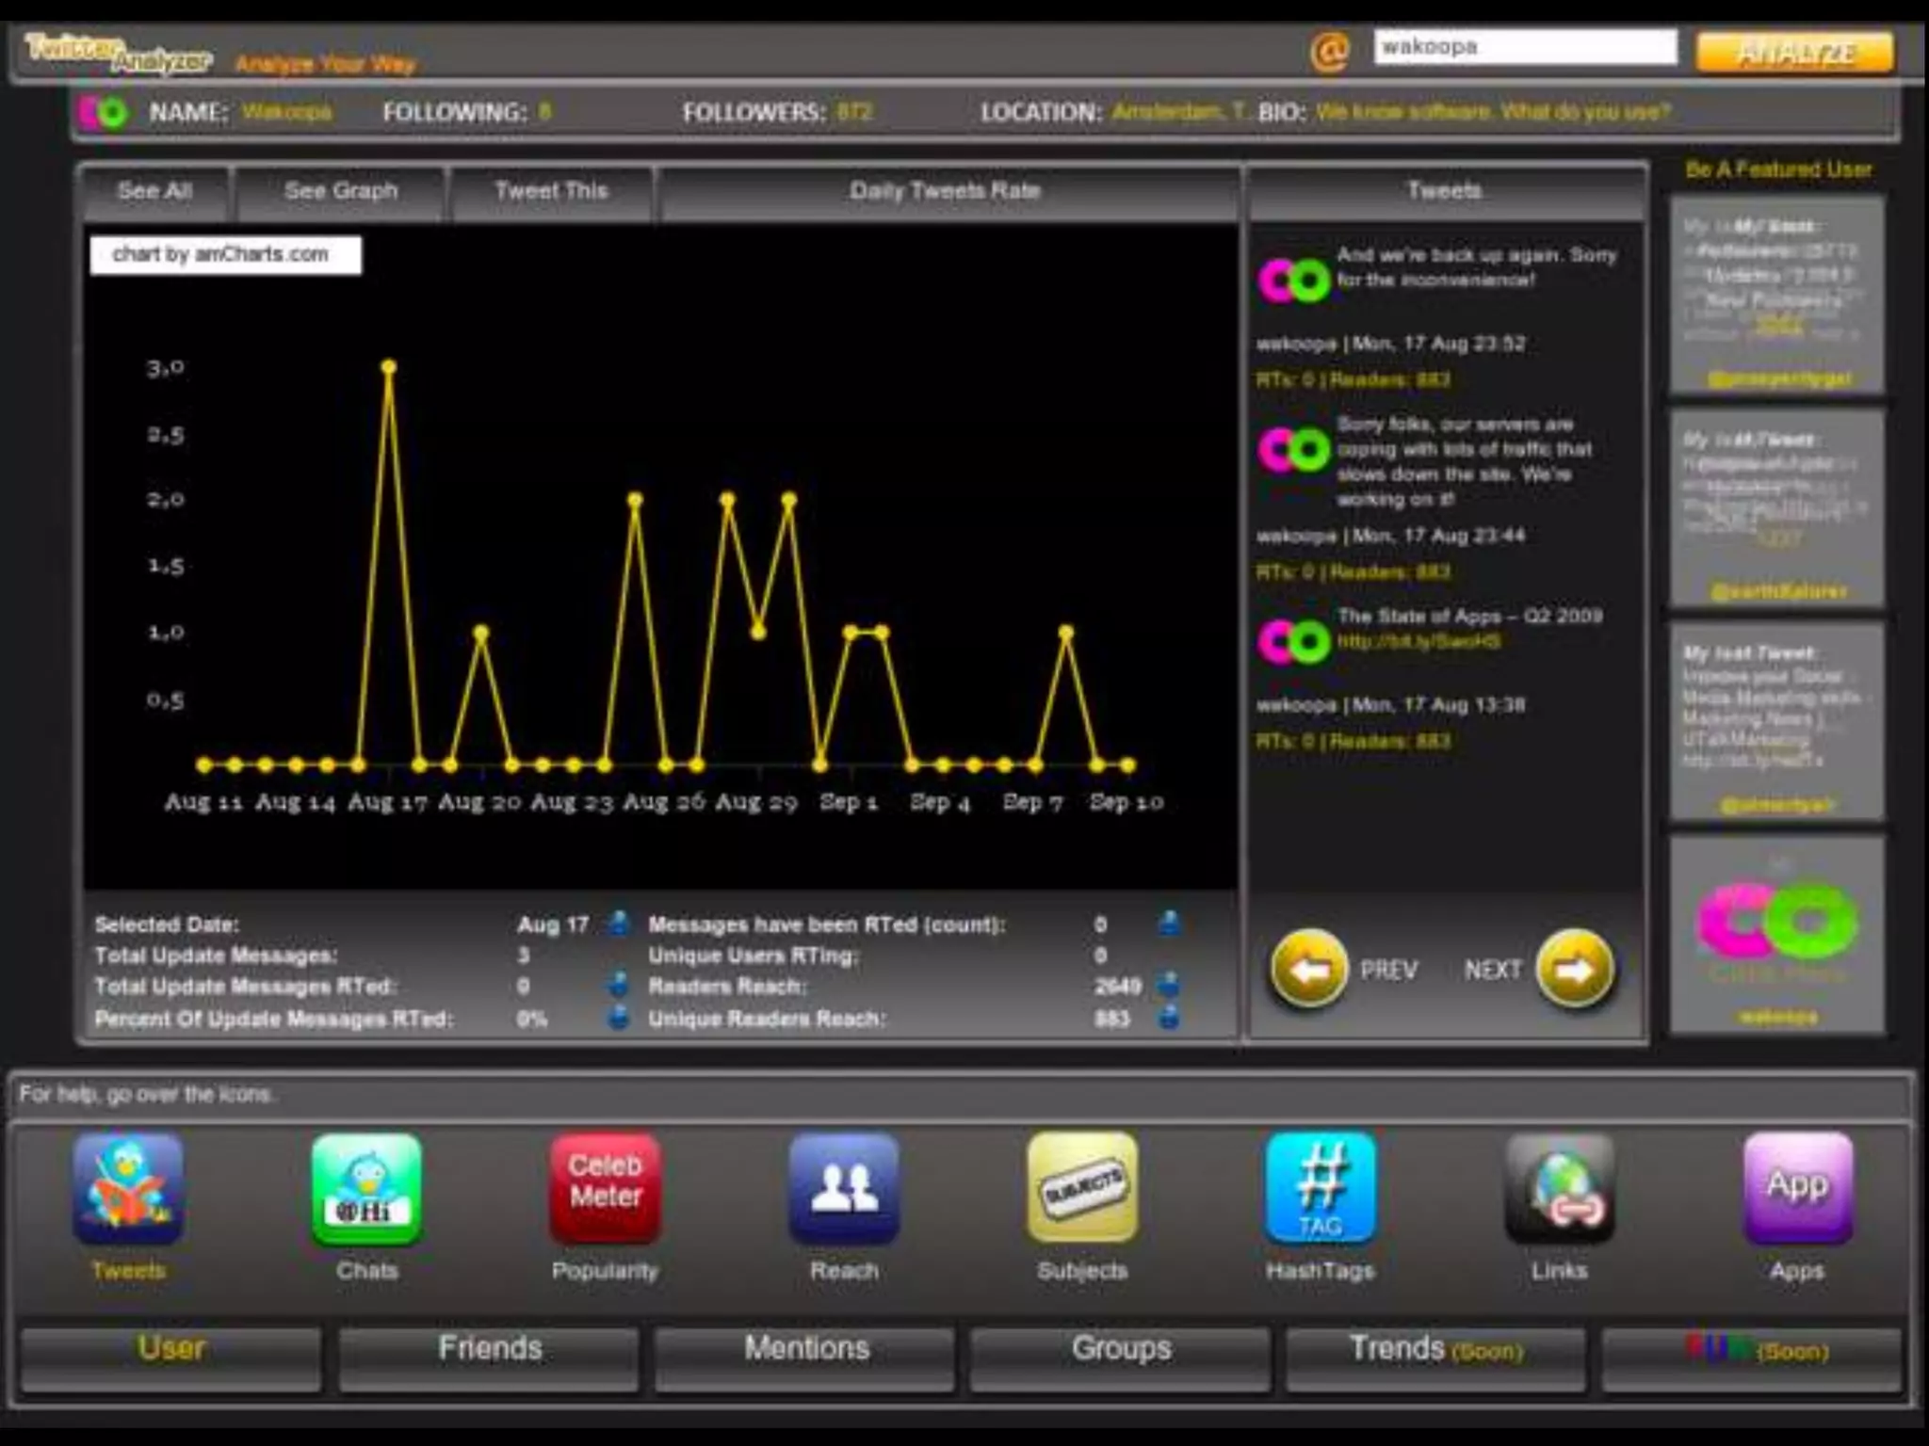Open the Reach people icon
Screen dimensions: 1929x1446
tap(844, 1189)
